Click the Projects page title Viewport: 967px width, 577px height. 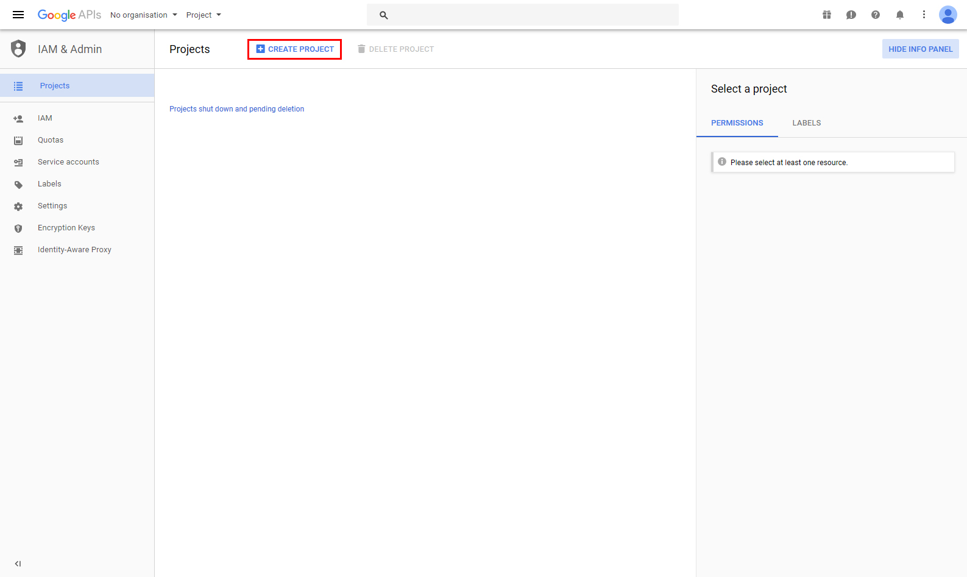pos(190,49)
